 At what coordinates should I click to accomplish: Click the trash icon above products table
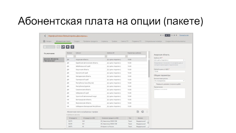click(147, 112)
